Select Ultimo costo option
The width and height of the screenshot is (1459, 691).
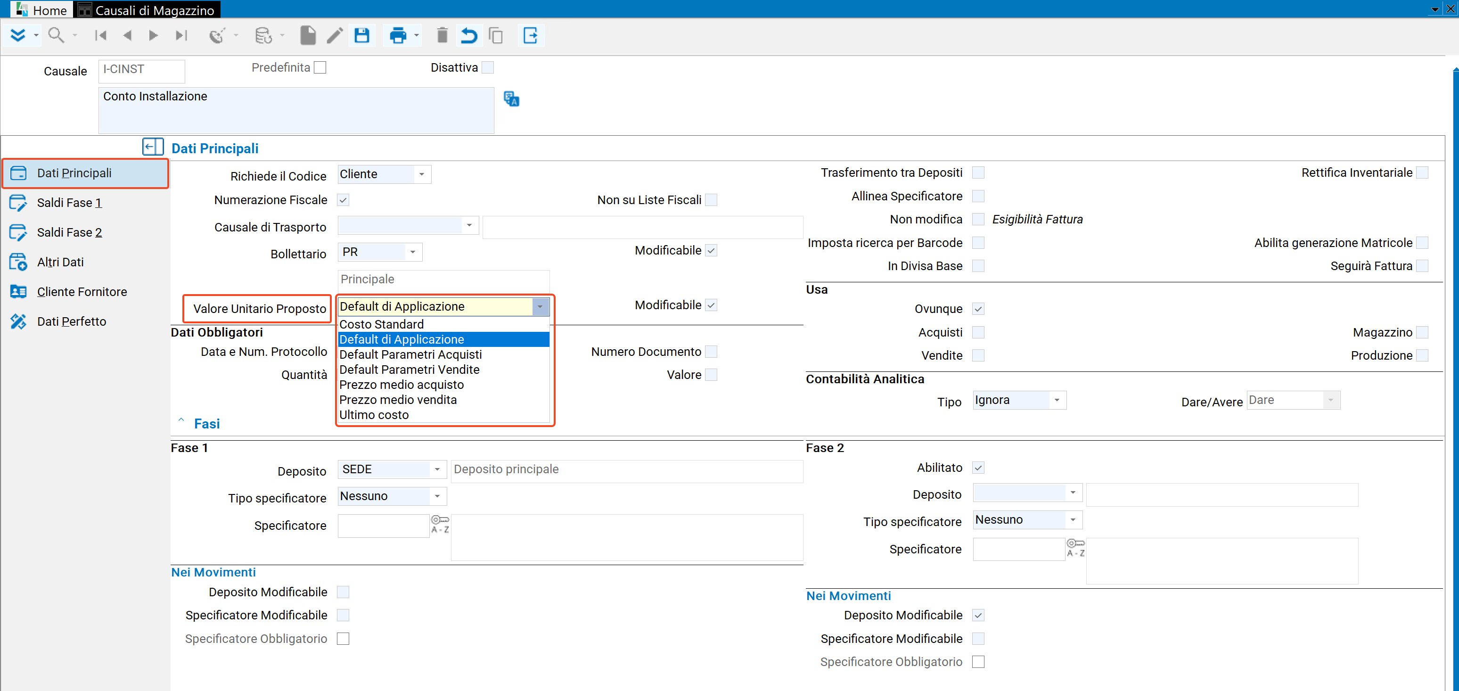coord(443,415)
